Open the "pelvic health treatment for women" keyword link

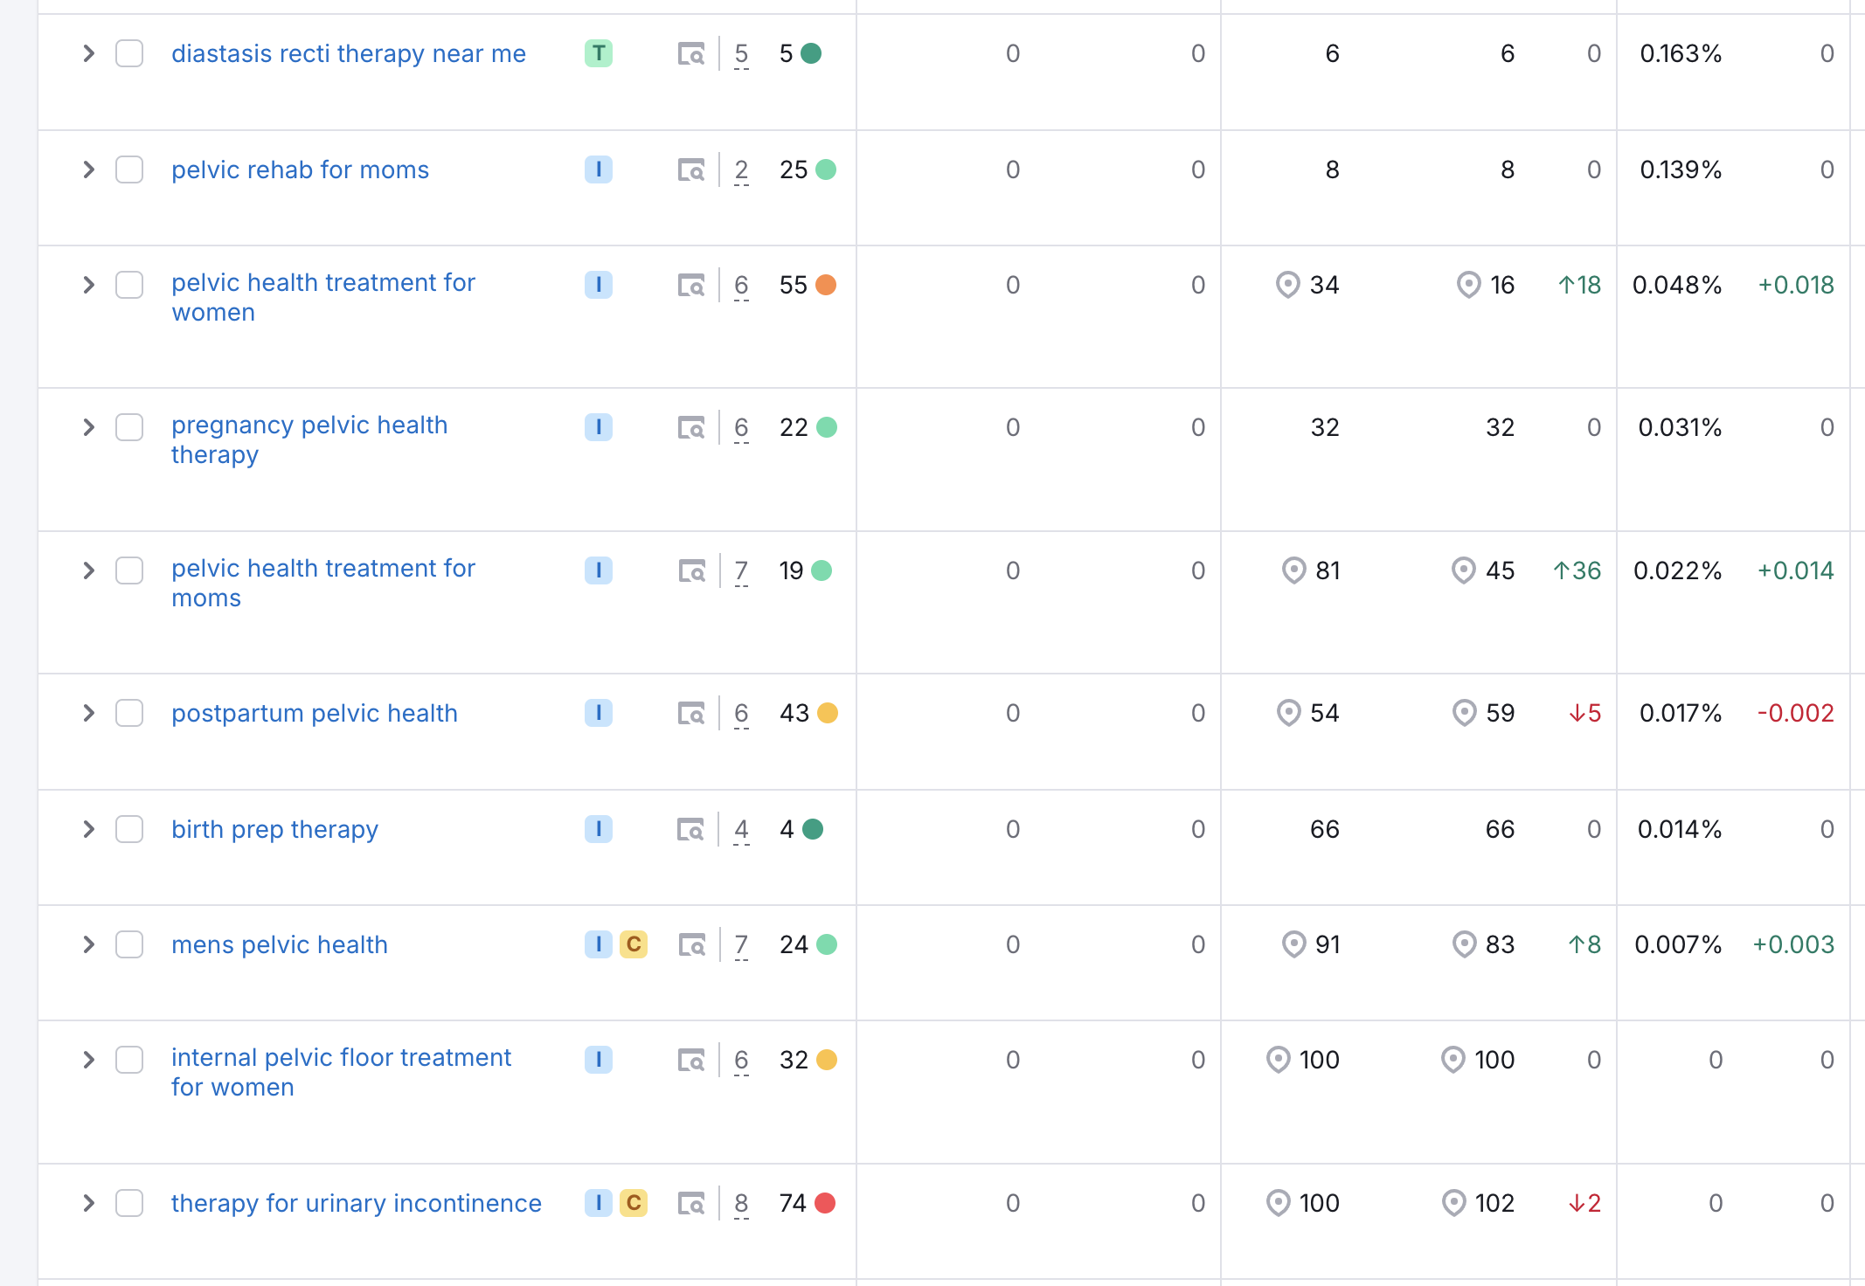click(322, 297)
